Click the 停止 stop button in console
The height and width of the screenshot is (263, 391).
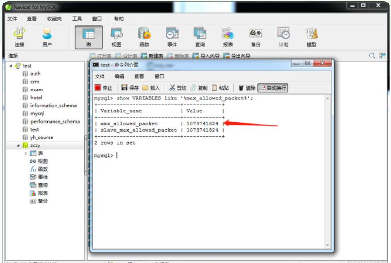pos(103,88)
